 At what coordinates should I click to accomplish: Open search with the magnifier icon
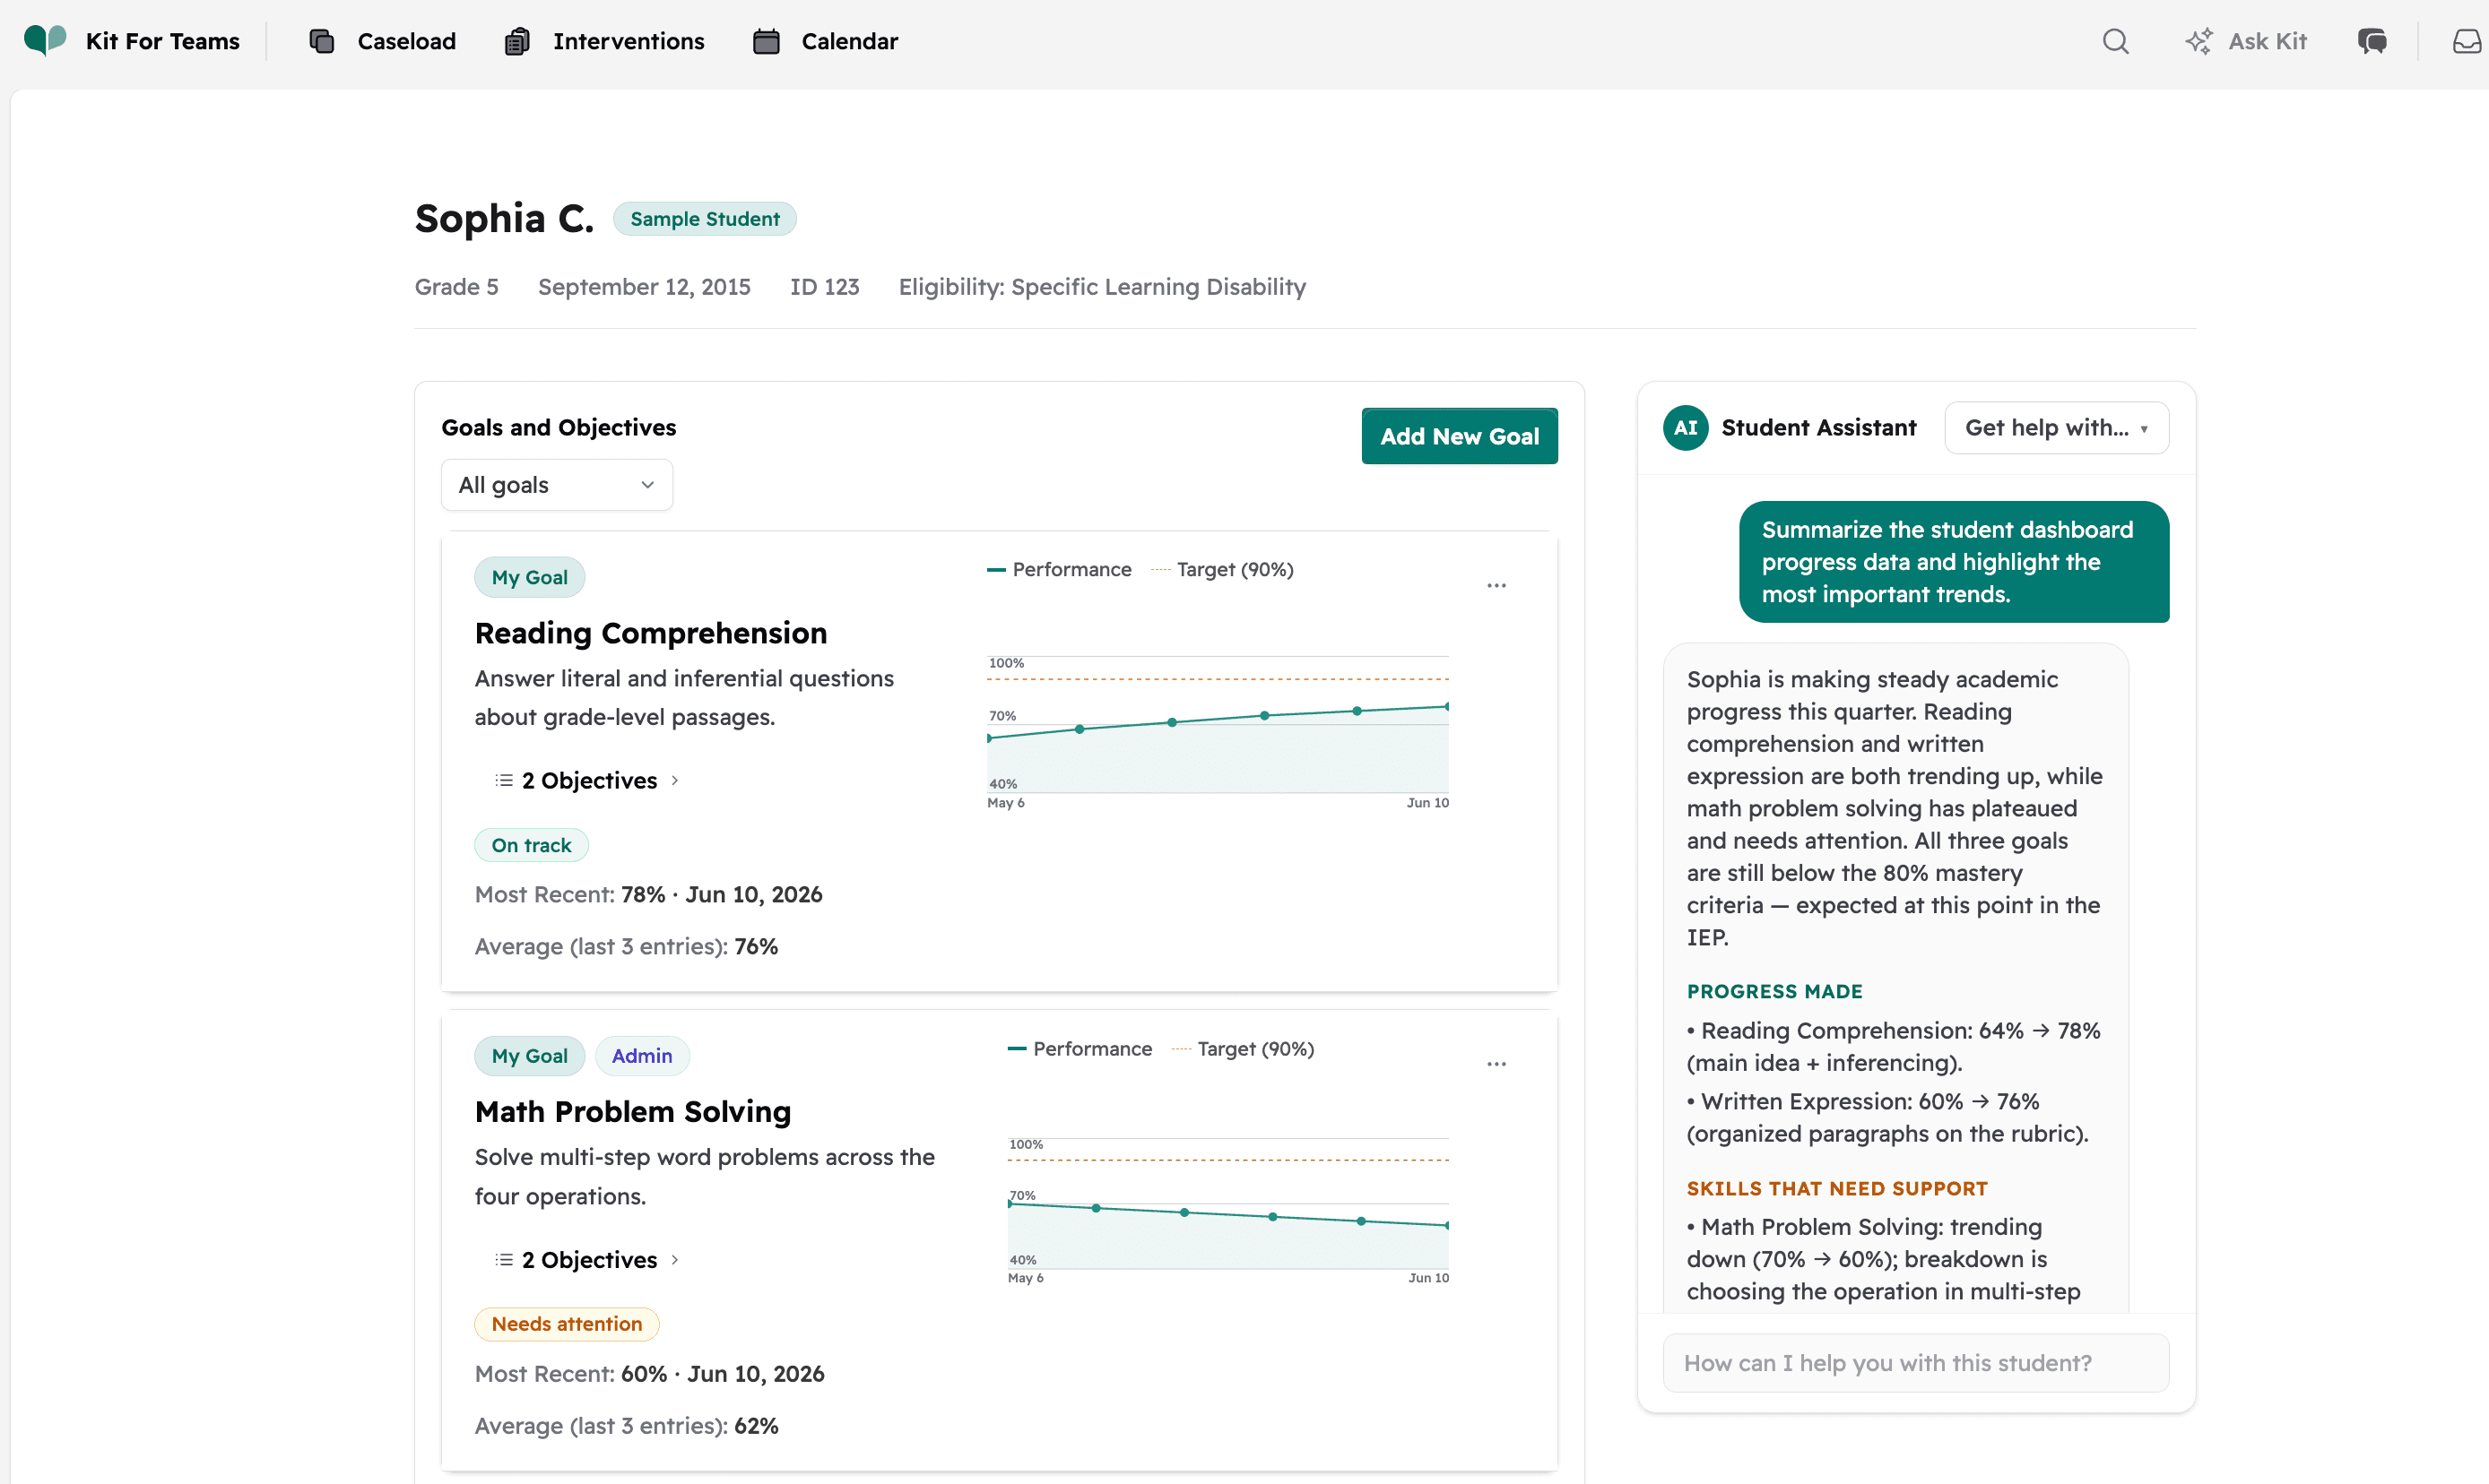coord(2115,41)
